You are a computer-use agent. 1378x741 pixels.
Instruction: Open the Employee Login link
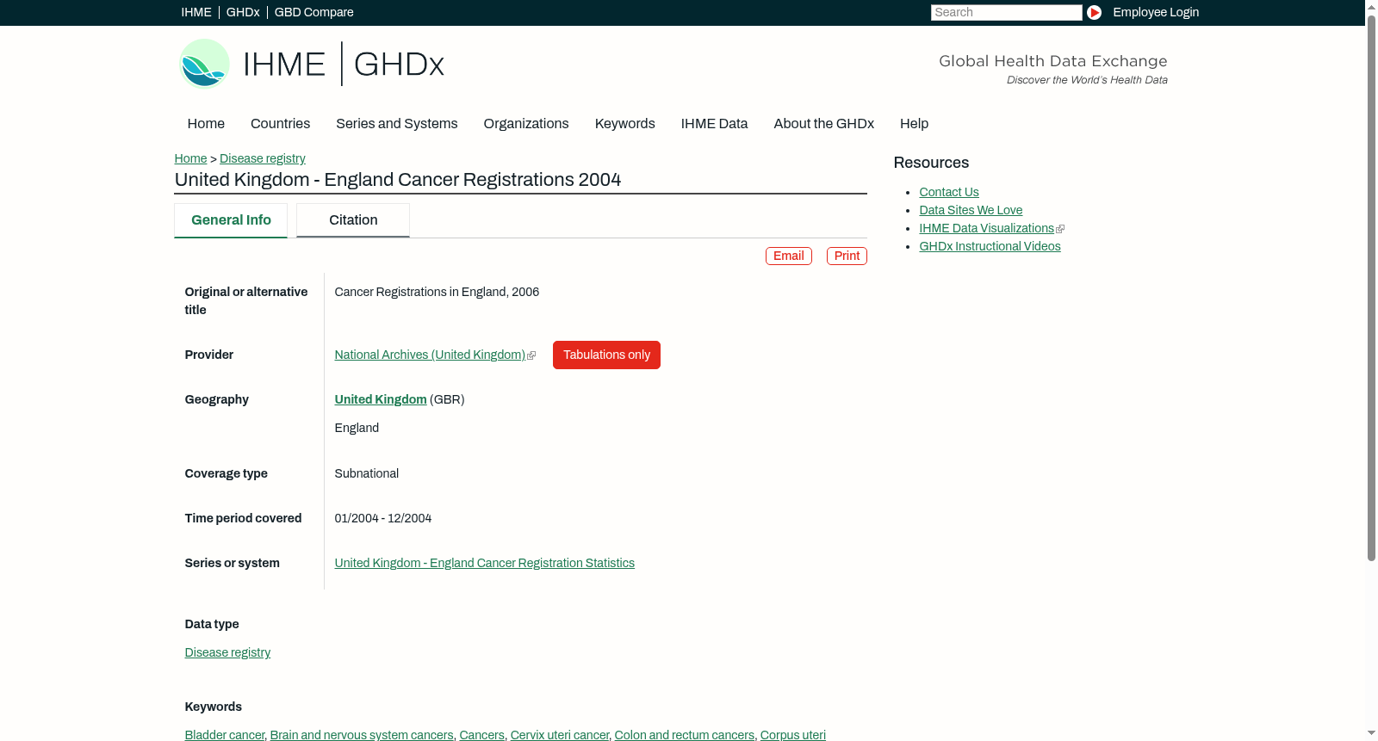tap(1156, 12)
